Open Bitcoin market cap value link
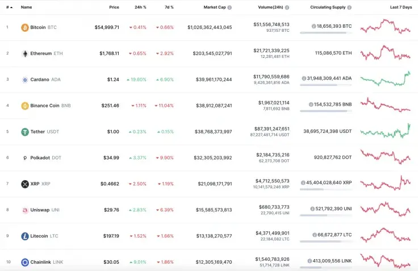This screenshot has width=418, height=271. coord(210,27)
